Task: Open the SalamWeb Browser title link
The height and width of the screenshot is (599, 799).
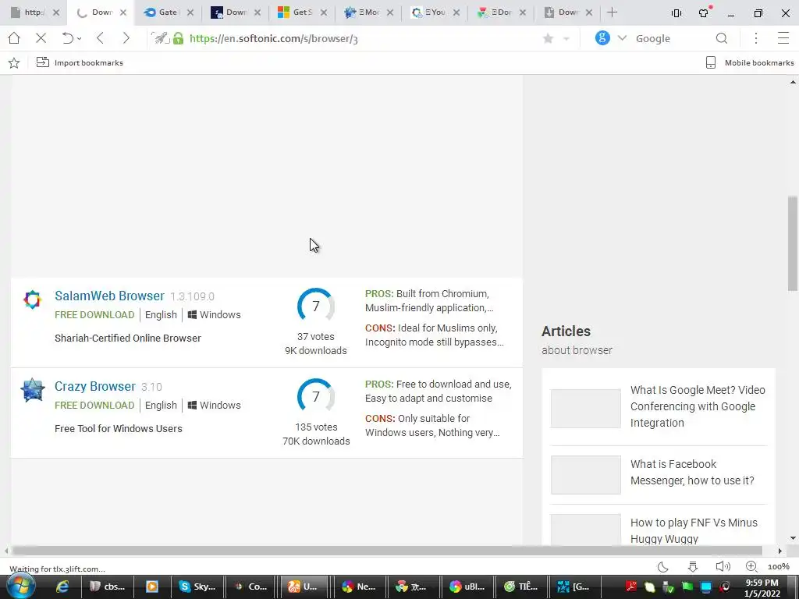Action: (109, 296)
